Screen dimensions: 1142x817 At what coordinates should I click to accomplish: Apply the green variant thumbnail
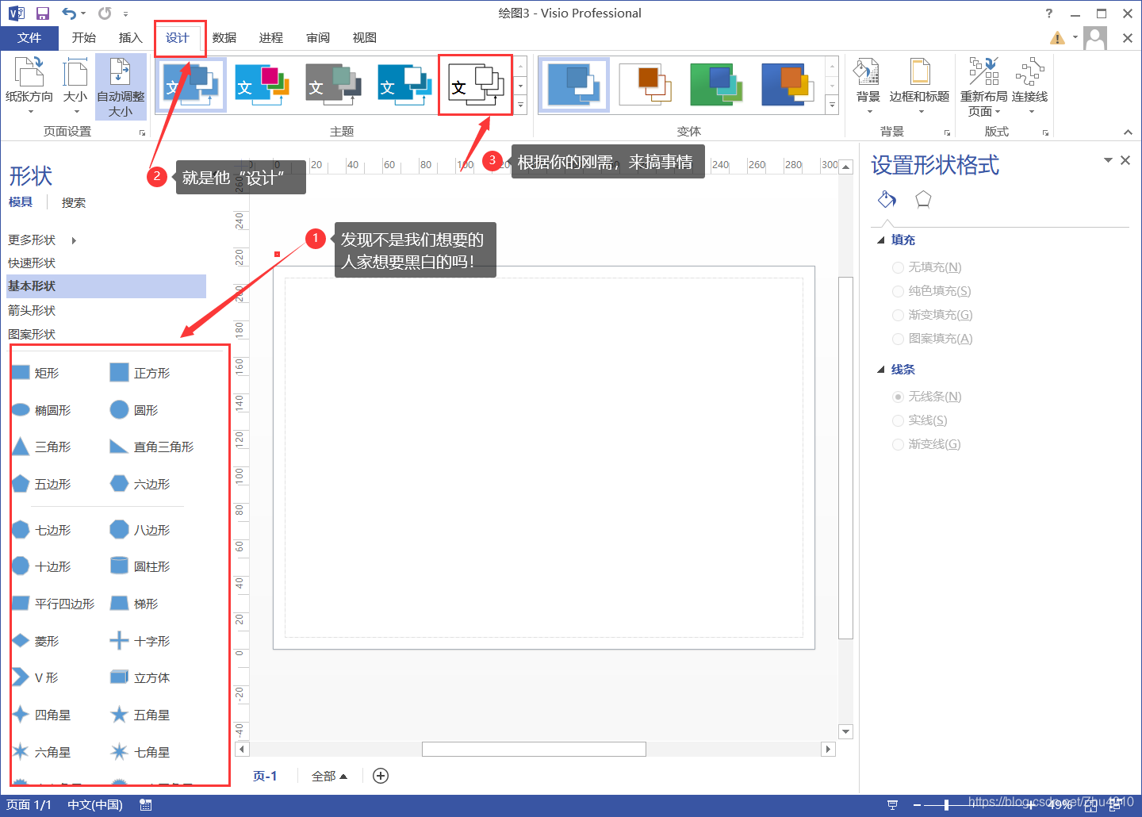[x=716, y=84]
